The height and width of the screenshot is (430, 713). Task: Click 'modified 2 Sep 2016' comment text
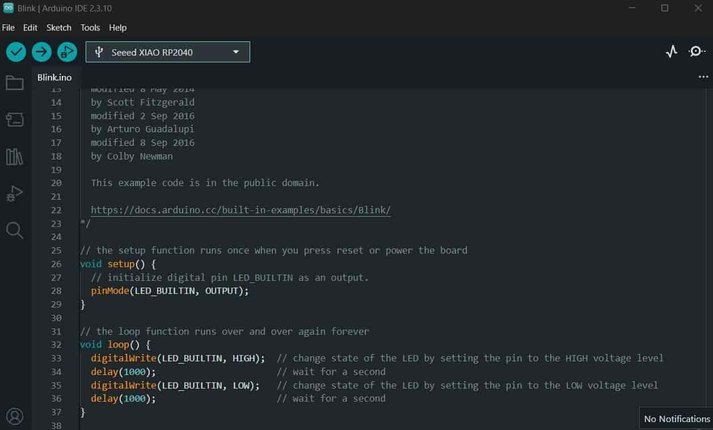(142, 116)
